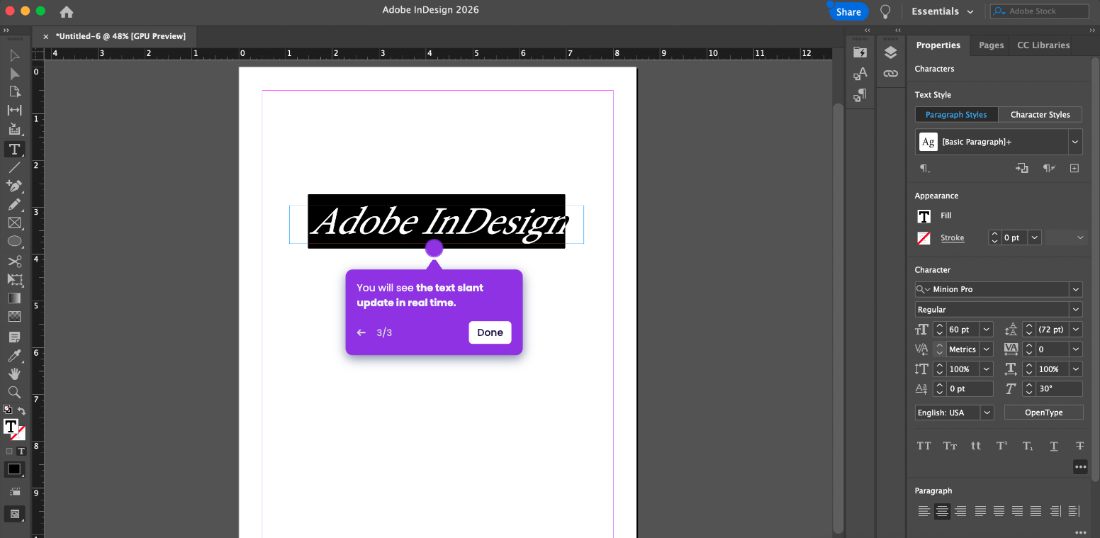
Task: Open the OpenType options button
Action: pyautogui.click(x=1043, y=413)
